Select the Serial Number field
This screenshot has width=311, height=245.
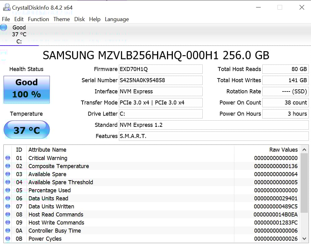click(x=160, y=80)
